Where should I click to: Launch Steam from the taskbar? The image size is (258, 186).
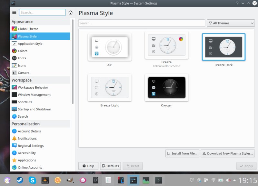click(20, 180)
